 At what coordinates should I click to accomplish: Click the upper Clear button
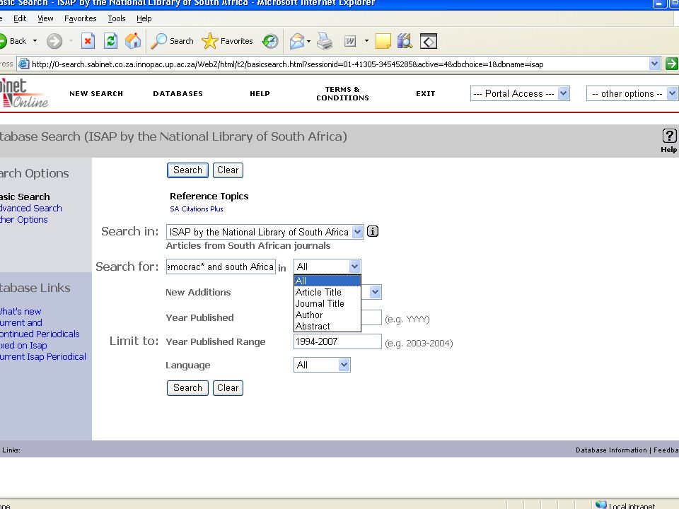tap(228, 170)
